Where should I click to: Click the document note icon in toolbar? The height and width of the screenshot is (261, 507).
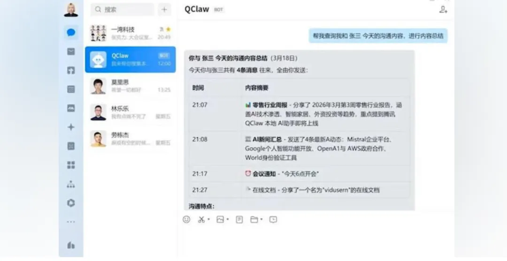click(239, 219)
